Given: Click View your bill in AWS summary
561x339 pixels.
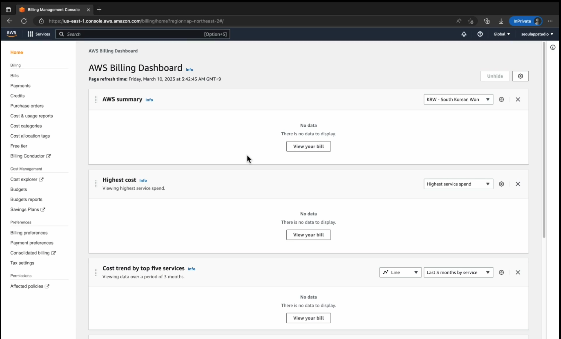Looking at the screenshot, I should [x=308, y=146].
